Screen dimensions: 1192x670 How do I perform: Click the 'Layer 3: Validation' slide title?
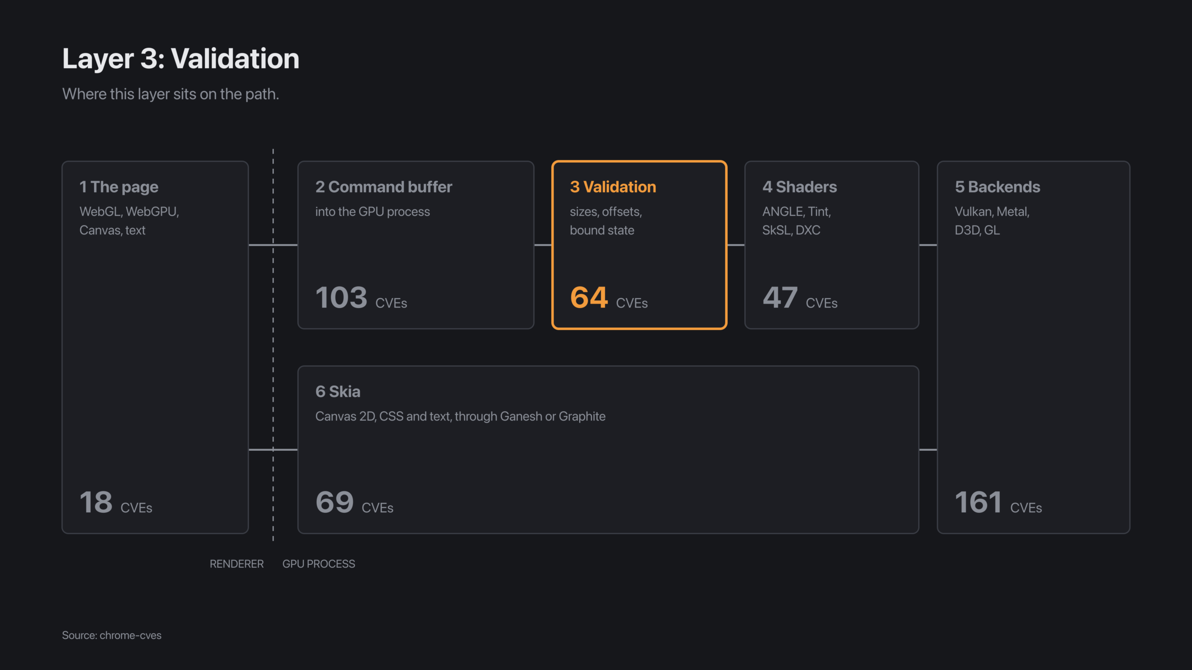pyautogui.click(x=181, y=59)
